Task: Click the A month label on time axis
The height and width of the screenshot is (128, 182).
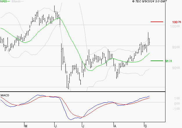Action: (115, 126)
